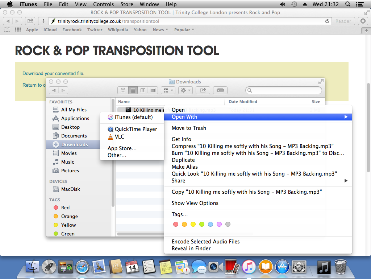Expand Popular bookmarks dropdown
The height and width of the screenshot is (279, 371).
[x=184, y=30]
